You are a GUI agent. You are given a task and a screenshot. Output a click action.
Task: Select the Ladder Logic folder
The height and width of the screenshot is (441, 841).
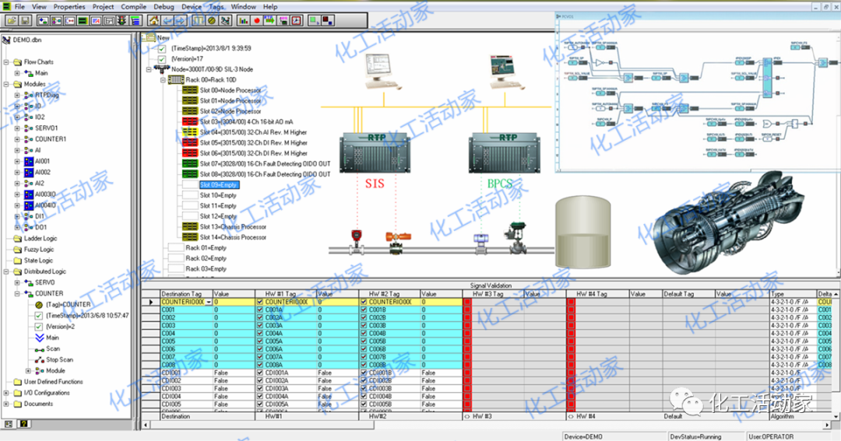coord(40,239)
